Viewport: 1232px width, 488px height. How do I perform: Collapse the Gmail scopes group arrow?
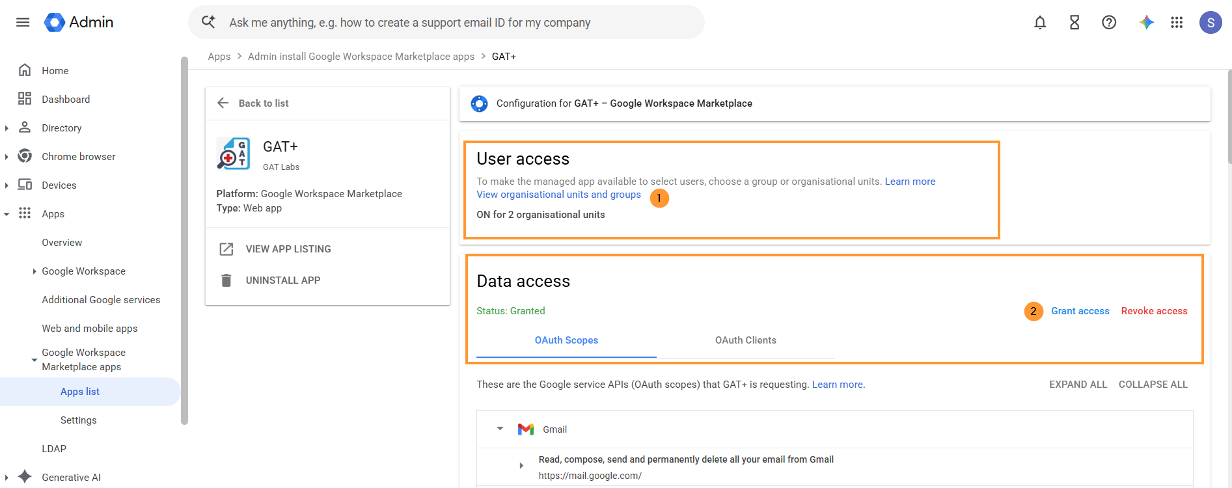pos(500,429)
